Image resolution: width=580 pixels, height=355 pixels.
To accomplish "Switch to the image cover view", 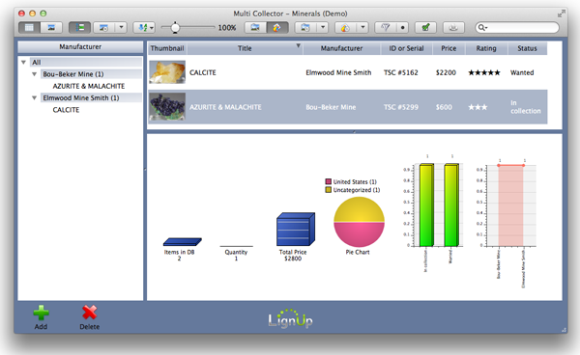I will [51, 27].
